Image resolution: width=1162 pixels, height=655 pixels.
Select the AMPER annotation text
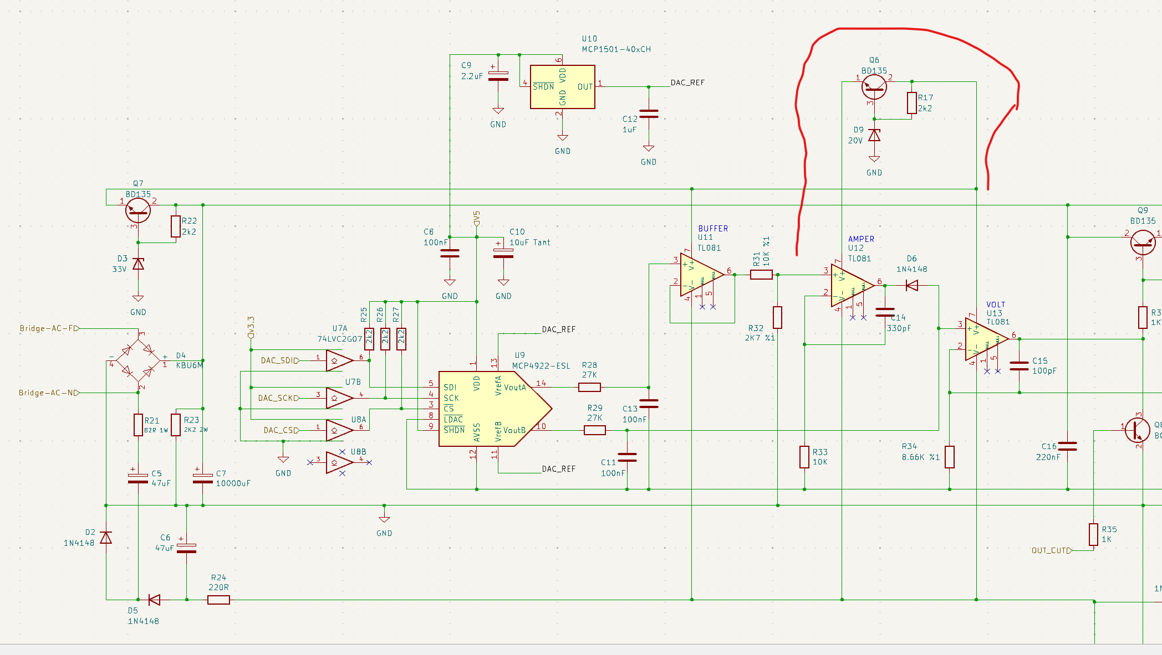point(861,239)
